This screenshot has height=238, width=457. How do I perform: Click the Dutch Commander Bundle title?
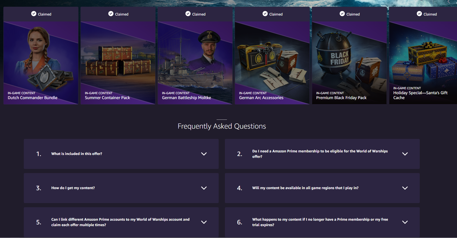pyautogui.click(x=33, y=98)
